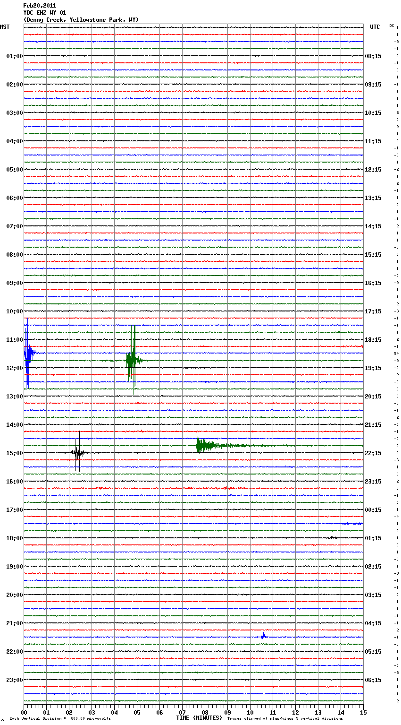Click the date header "Feb20,2011"
Image resolution: width=401 pixels, height=725 pixels.
[x=40, y=6]
